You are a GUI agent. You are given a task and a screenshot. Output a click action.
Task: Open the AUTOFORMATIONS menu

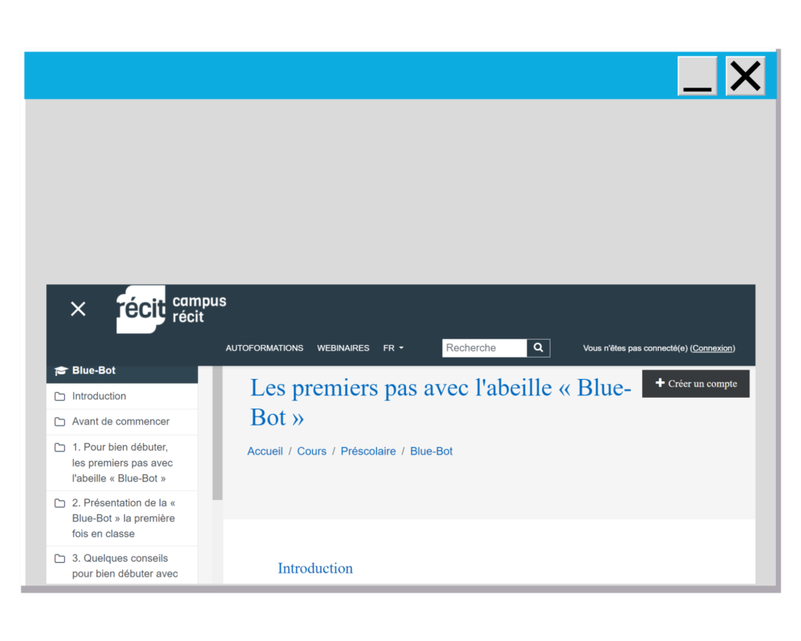[264, 348]
